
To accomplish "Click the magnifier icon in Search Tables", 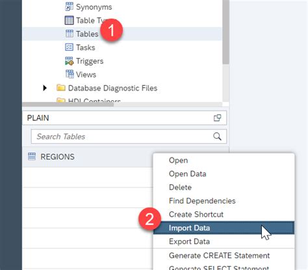I will [217, 137].
